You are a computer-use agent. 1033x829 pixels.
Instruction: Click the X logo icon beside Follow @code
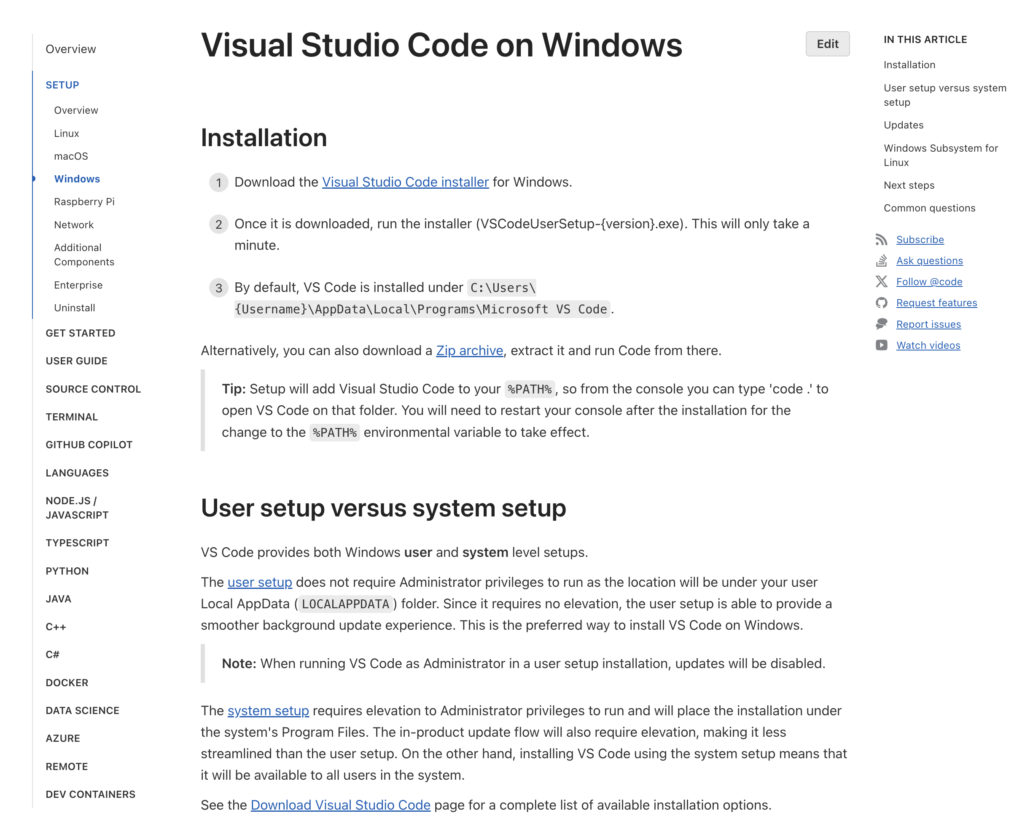(x=881, y=282)
